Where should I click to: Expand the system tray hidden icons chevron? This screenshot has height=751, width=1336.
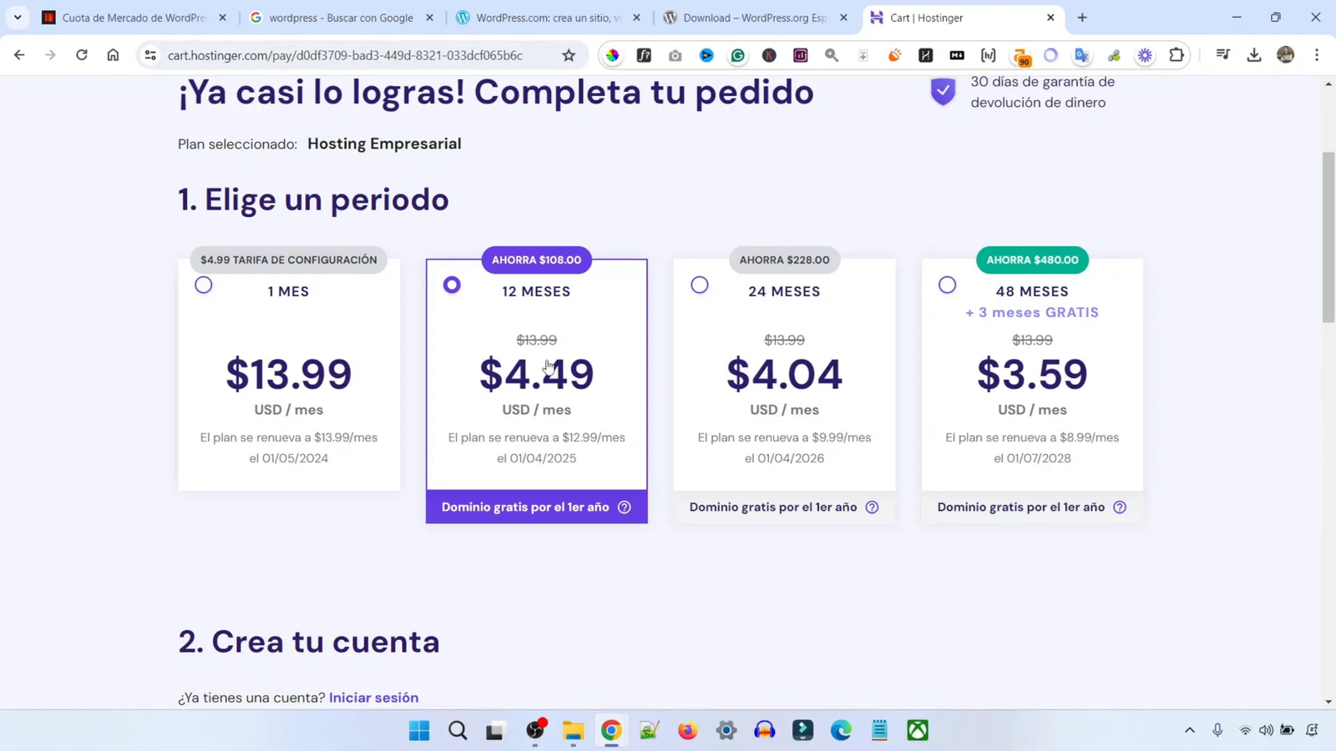pos(1189,730)
